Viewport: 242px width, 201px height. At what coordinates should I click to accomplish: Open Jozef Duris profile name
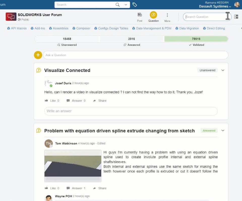coord(63,83)
